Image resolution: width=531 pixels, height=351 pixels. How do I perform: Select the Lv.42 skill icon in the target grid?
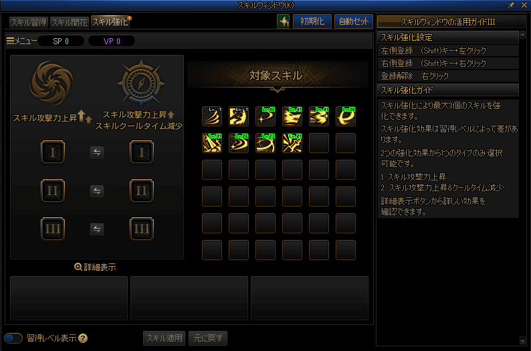[x=265, y=116]
